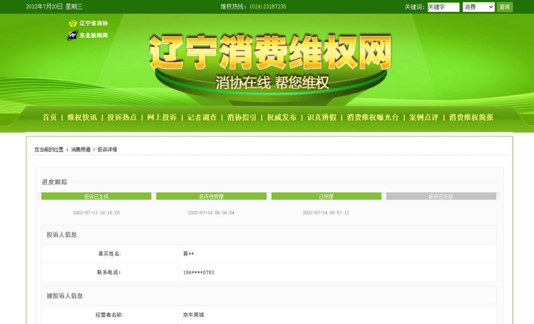Click the 查询 search button
Screen dimensions: 534x324
point(505,7)
